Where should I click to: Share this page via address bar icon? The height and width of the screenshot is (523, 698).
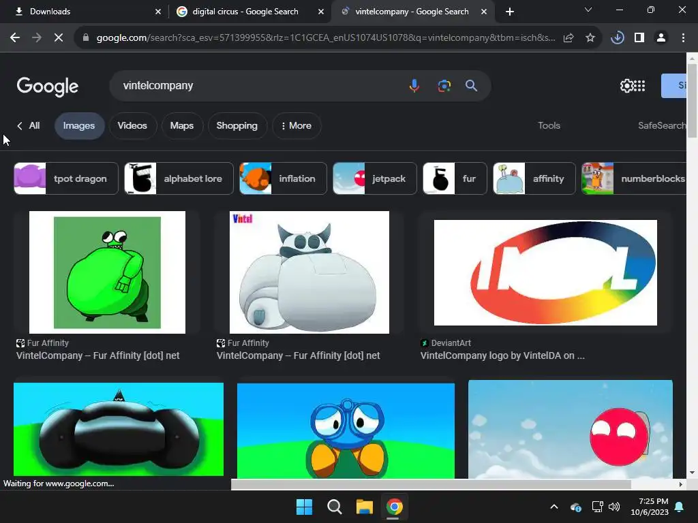[x=568, y=38]
